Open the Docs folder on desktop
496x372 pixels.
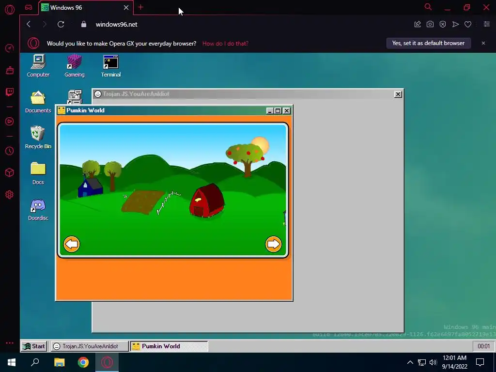coord(38,173)
